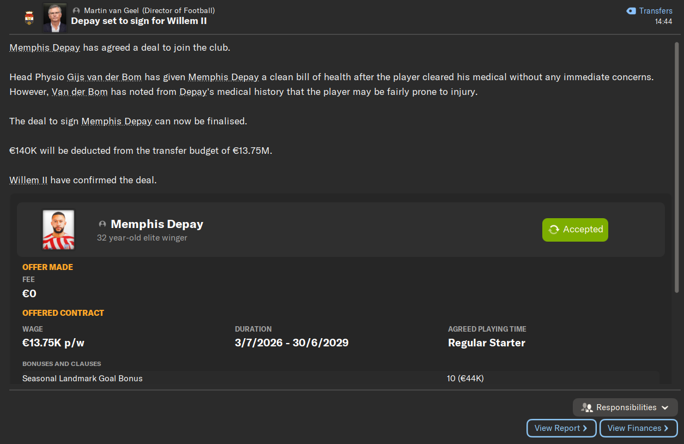Click the View Finances button
Screen dimensions: 684x444
[x=638, y=428]
